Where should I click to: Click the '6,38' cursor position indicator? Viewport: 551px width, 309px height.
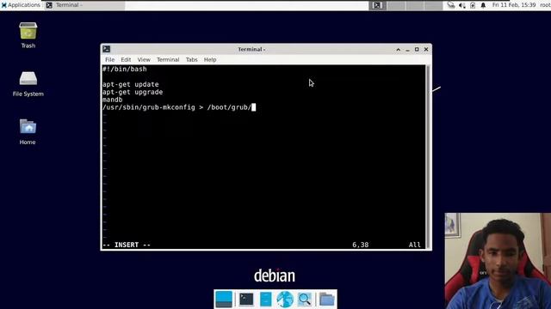(361, 245)
